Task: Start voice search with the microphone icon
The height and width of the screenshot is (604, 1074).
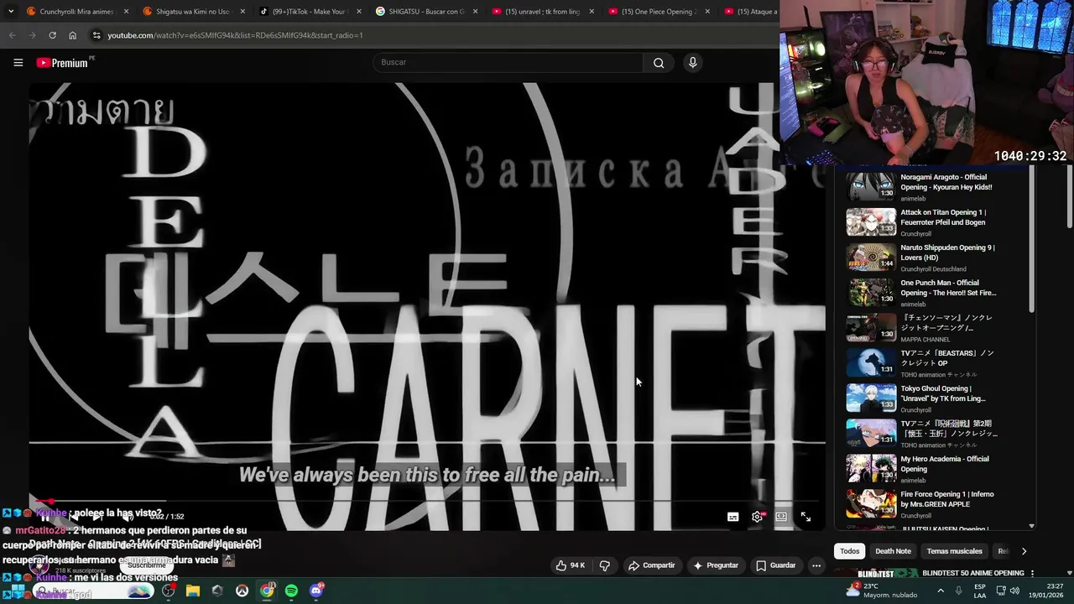Action: pos(692,63)
